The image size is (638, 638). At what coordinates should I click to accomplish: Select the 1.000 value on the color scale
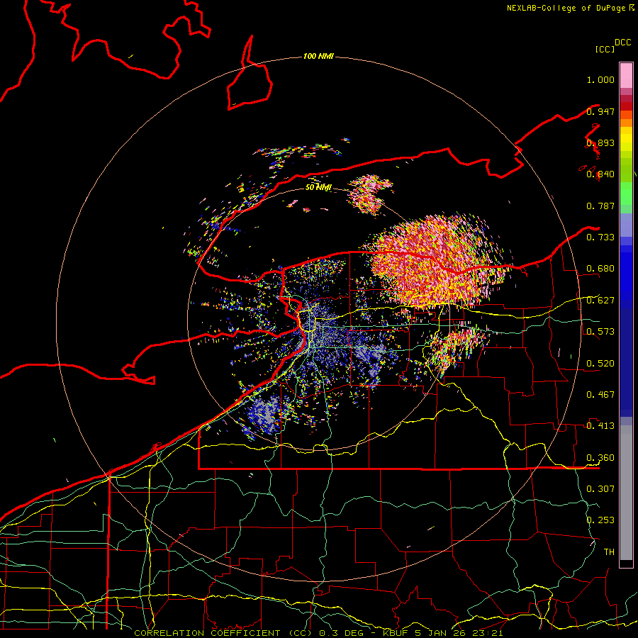pyautogui.click(x=600, y=79)
